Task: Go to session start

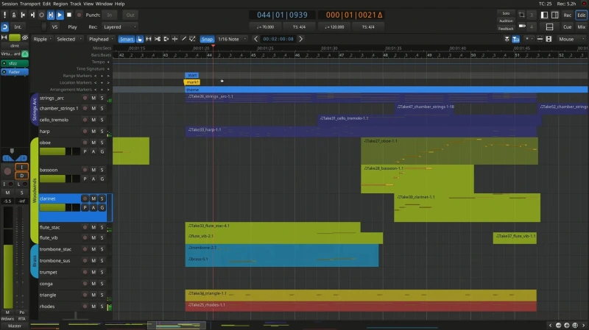Action: pos(23,15)
